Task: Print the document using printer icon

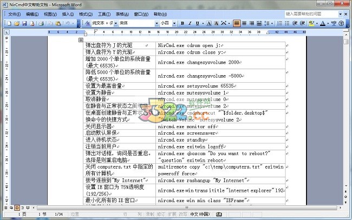Action: coord(41,23)
